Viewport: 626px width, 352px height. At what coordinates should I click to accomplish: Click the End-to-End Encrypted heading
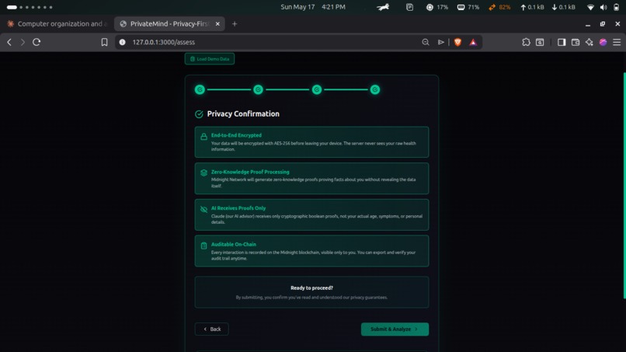(236, 135)
